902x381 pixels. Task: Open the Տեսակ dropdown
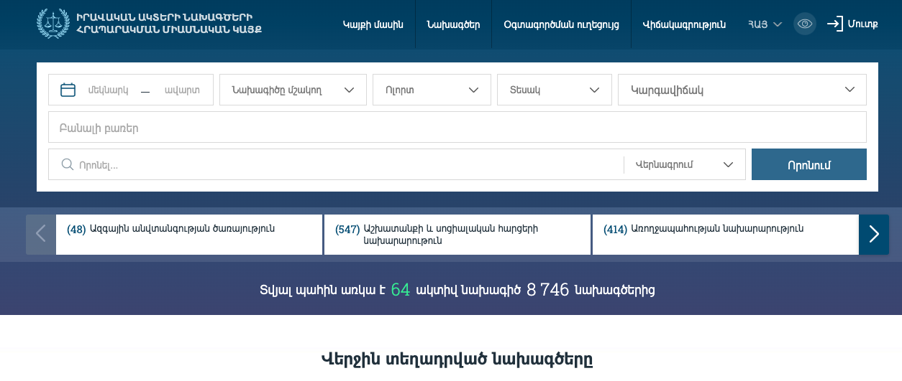[554, 90]
